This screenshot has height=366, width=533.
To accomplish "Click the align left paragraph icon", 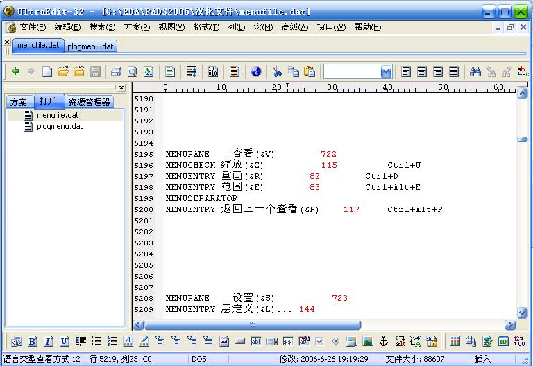I will (405, 71).
